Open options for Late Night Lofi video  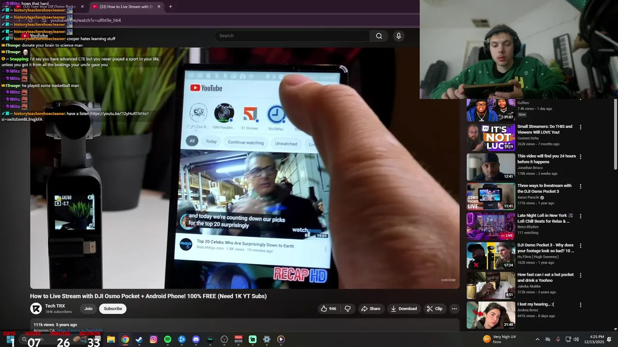point(580,216)
